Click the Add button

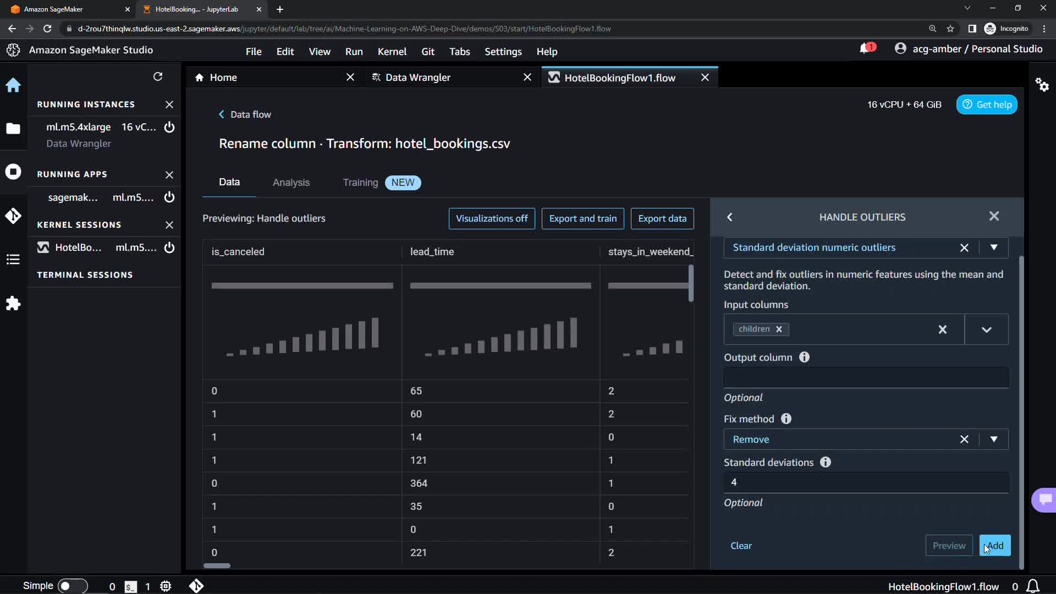point(994,546)
